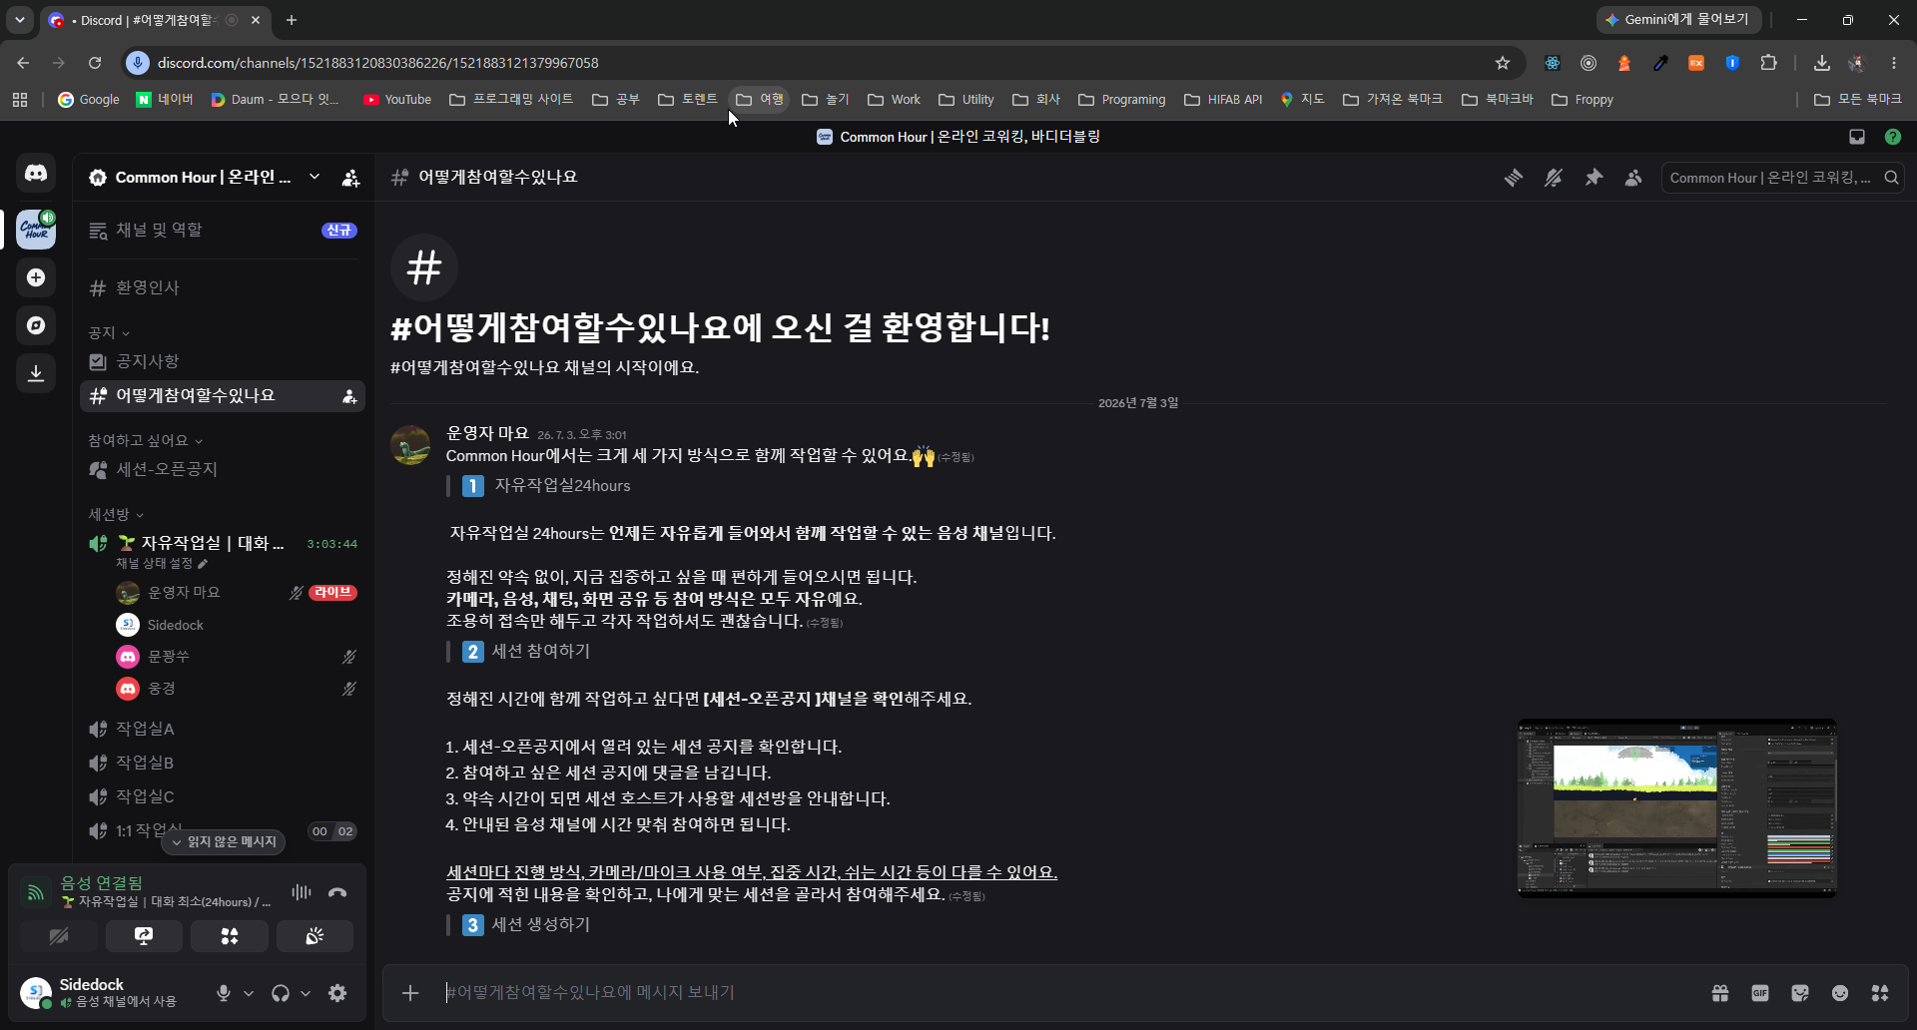1917x1030 pixels.
Task: Open microphone input options arrow
Action: (249, 993)
